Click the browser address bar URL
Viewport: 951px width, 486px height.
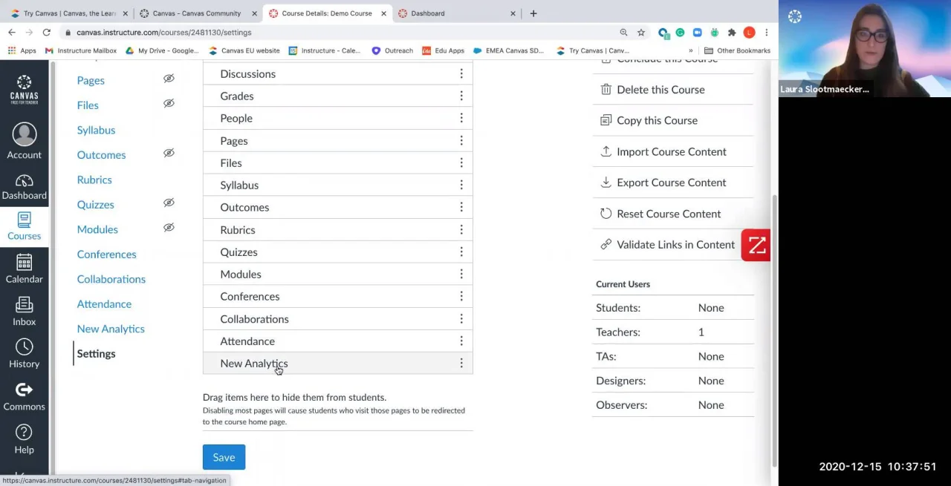click(163, 33)
